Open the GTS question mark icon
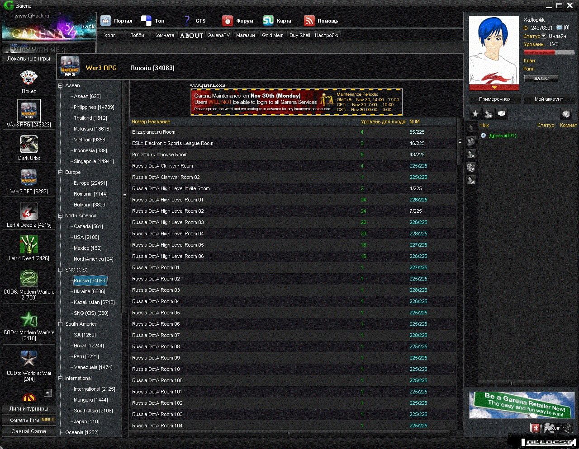Screen dimensions: 579x449 (x=187, y=21)
